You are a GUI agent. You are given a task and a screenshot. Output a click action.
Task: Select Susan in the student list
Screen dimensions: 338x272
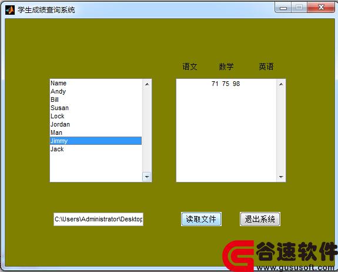[96, 108]
